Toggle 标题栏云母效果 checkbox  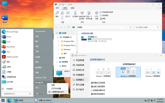coord(92,83)
